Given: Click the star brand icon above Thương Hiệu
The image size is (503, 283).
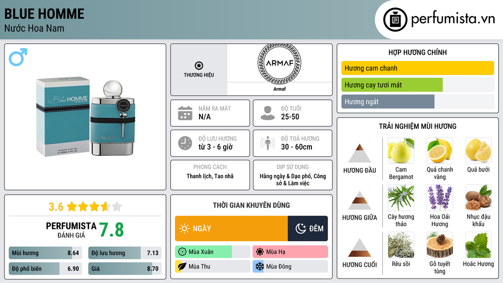Looking at the screenshot, I should (198, 65).
